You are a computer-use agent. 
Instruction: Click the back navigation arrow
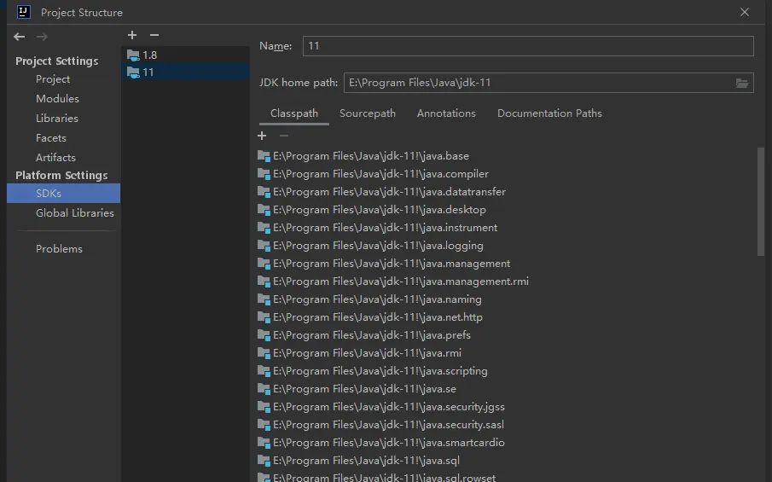click(x=20, y=37)
